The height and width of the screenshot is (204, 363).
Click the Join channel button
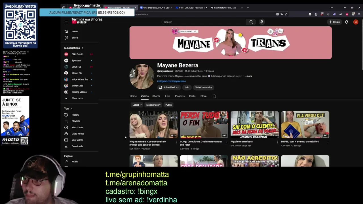(x=187, y=88)
